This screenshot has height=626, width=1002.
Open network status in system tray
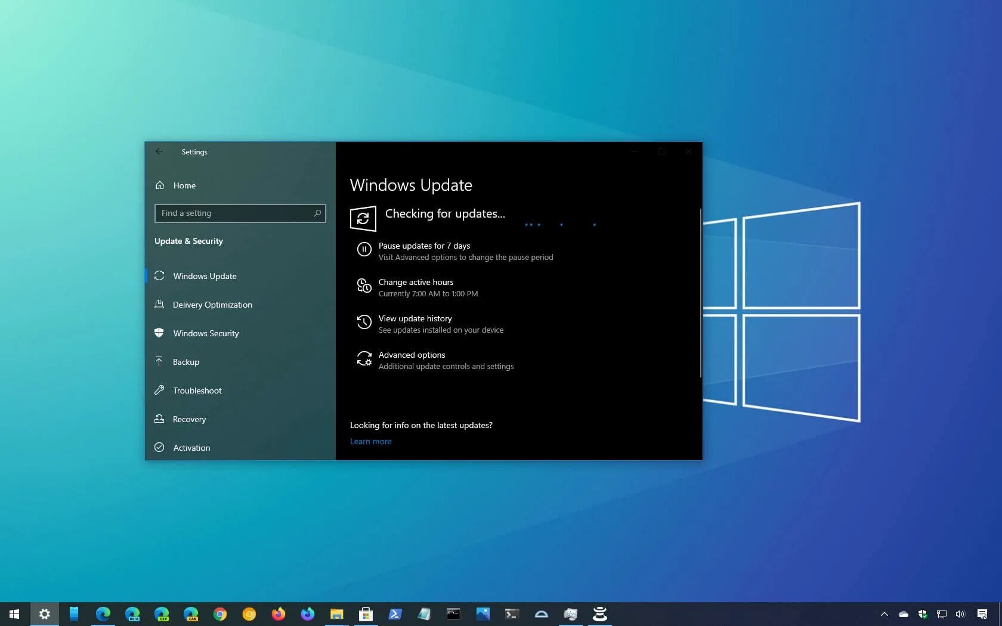[x=942, y=614]
